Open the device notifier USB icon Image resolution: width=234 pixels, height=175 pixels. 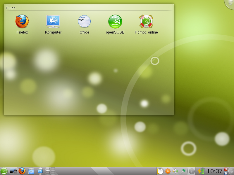[x=40, y=171]
